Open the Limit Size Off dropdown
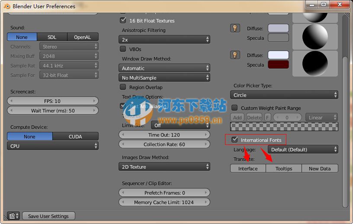The image size is (353, 224). click(x=180, y=125)
